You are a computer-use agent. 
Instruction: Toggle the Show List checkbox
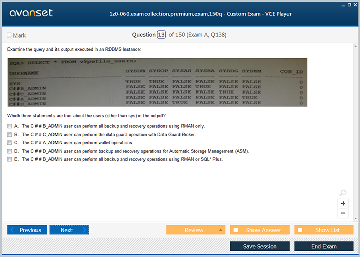[x=300, y=230]
